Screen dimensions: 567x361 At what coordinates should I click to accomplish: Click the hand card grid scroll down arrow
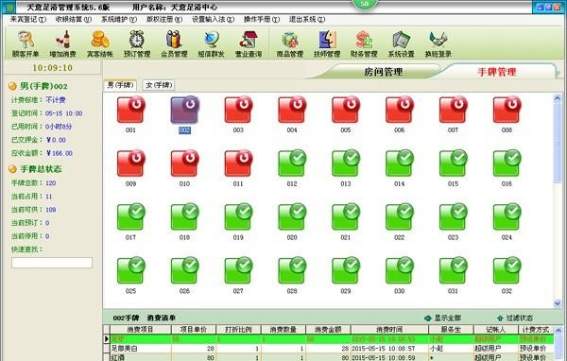pyautogui.click(x=558, y=303)
